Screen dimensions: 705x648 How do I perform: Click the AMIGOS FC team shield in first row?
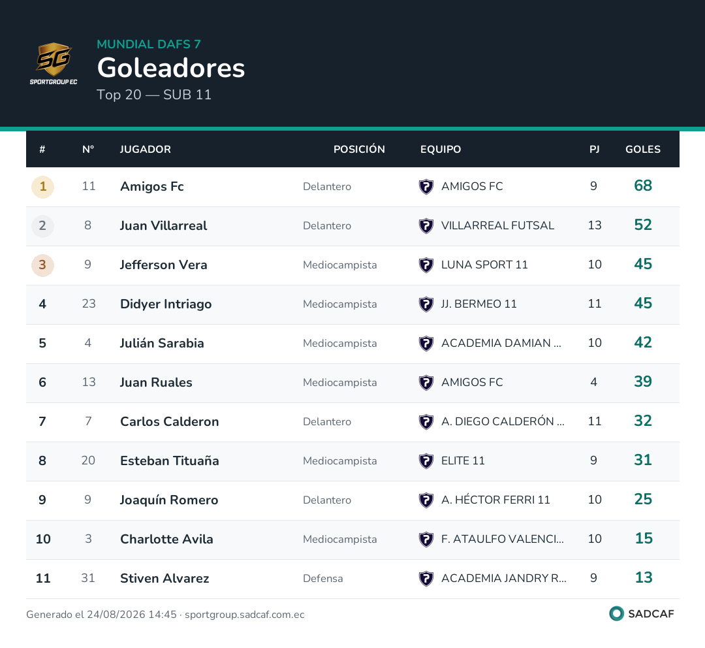pyautogui.click(x=426, y=186)
